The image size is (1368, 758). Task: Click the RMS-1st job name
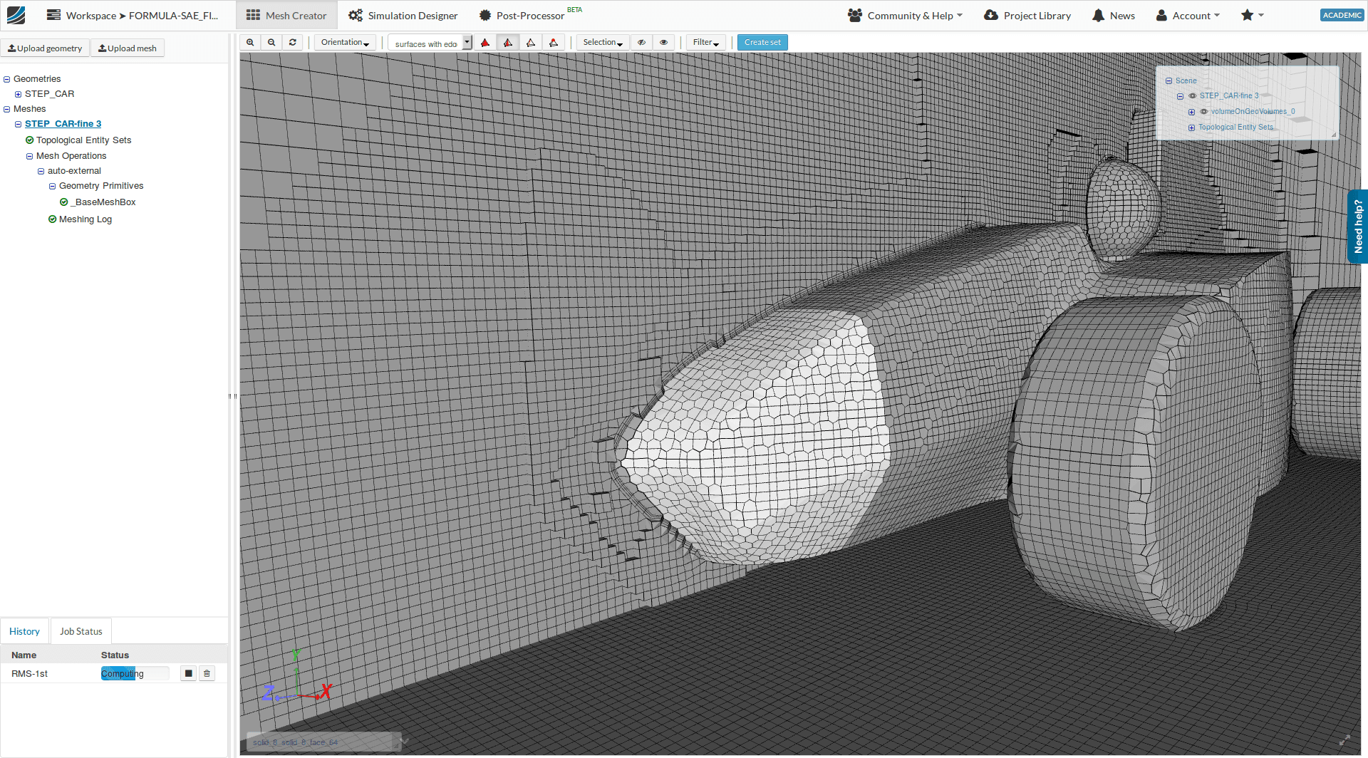click(29, 674)
